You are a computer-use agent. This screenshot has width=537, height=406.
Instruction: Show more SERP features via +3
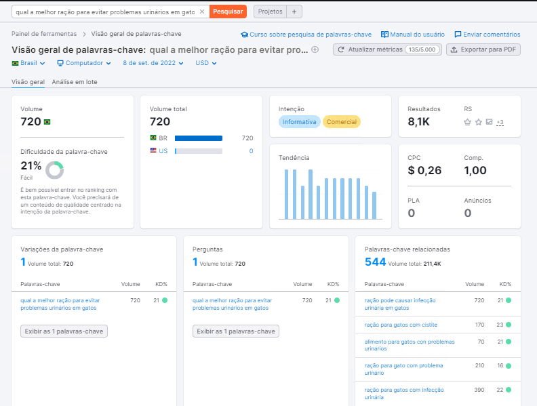(500, 122)
